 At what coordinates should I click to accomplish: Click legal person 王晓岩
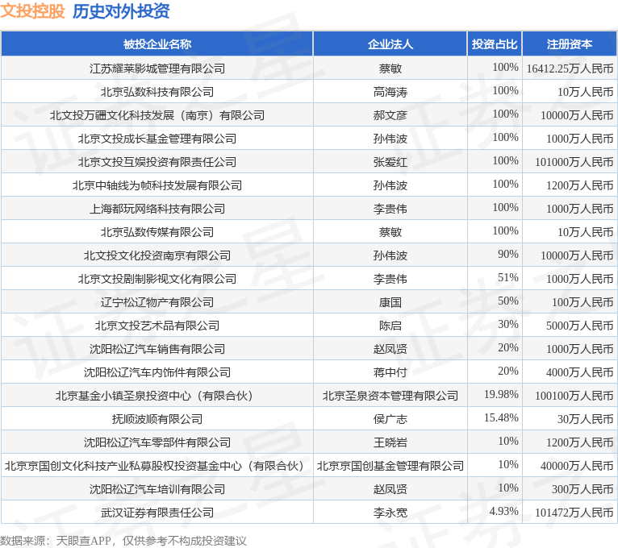tap(390, 442)
